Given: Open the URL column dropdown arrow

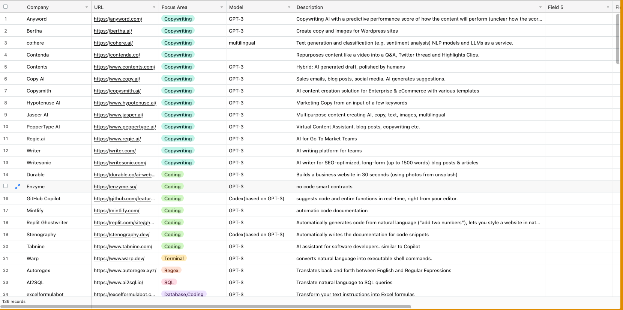Looking at the screenshot, I should click(x=154, y=7).
